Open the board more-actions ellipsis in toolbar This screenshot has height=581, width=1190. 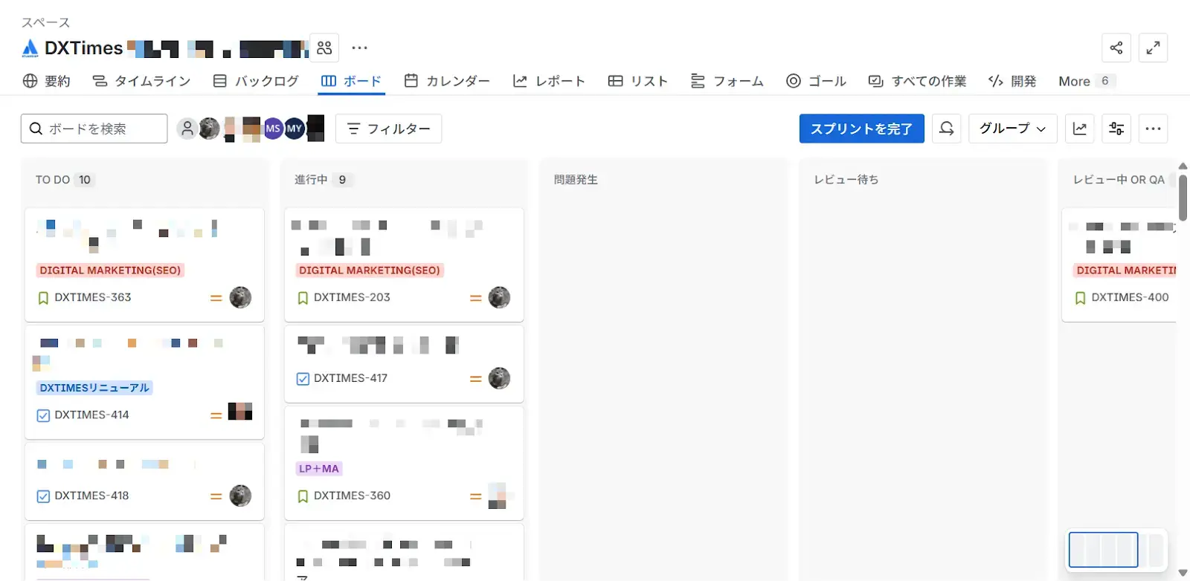pos(1153,129)
